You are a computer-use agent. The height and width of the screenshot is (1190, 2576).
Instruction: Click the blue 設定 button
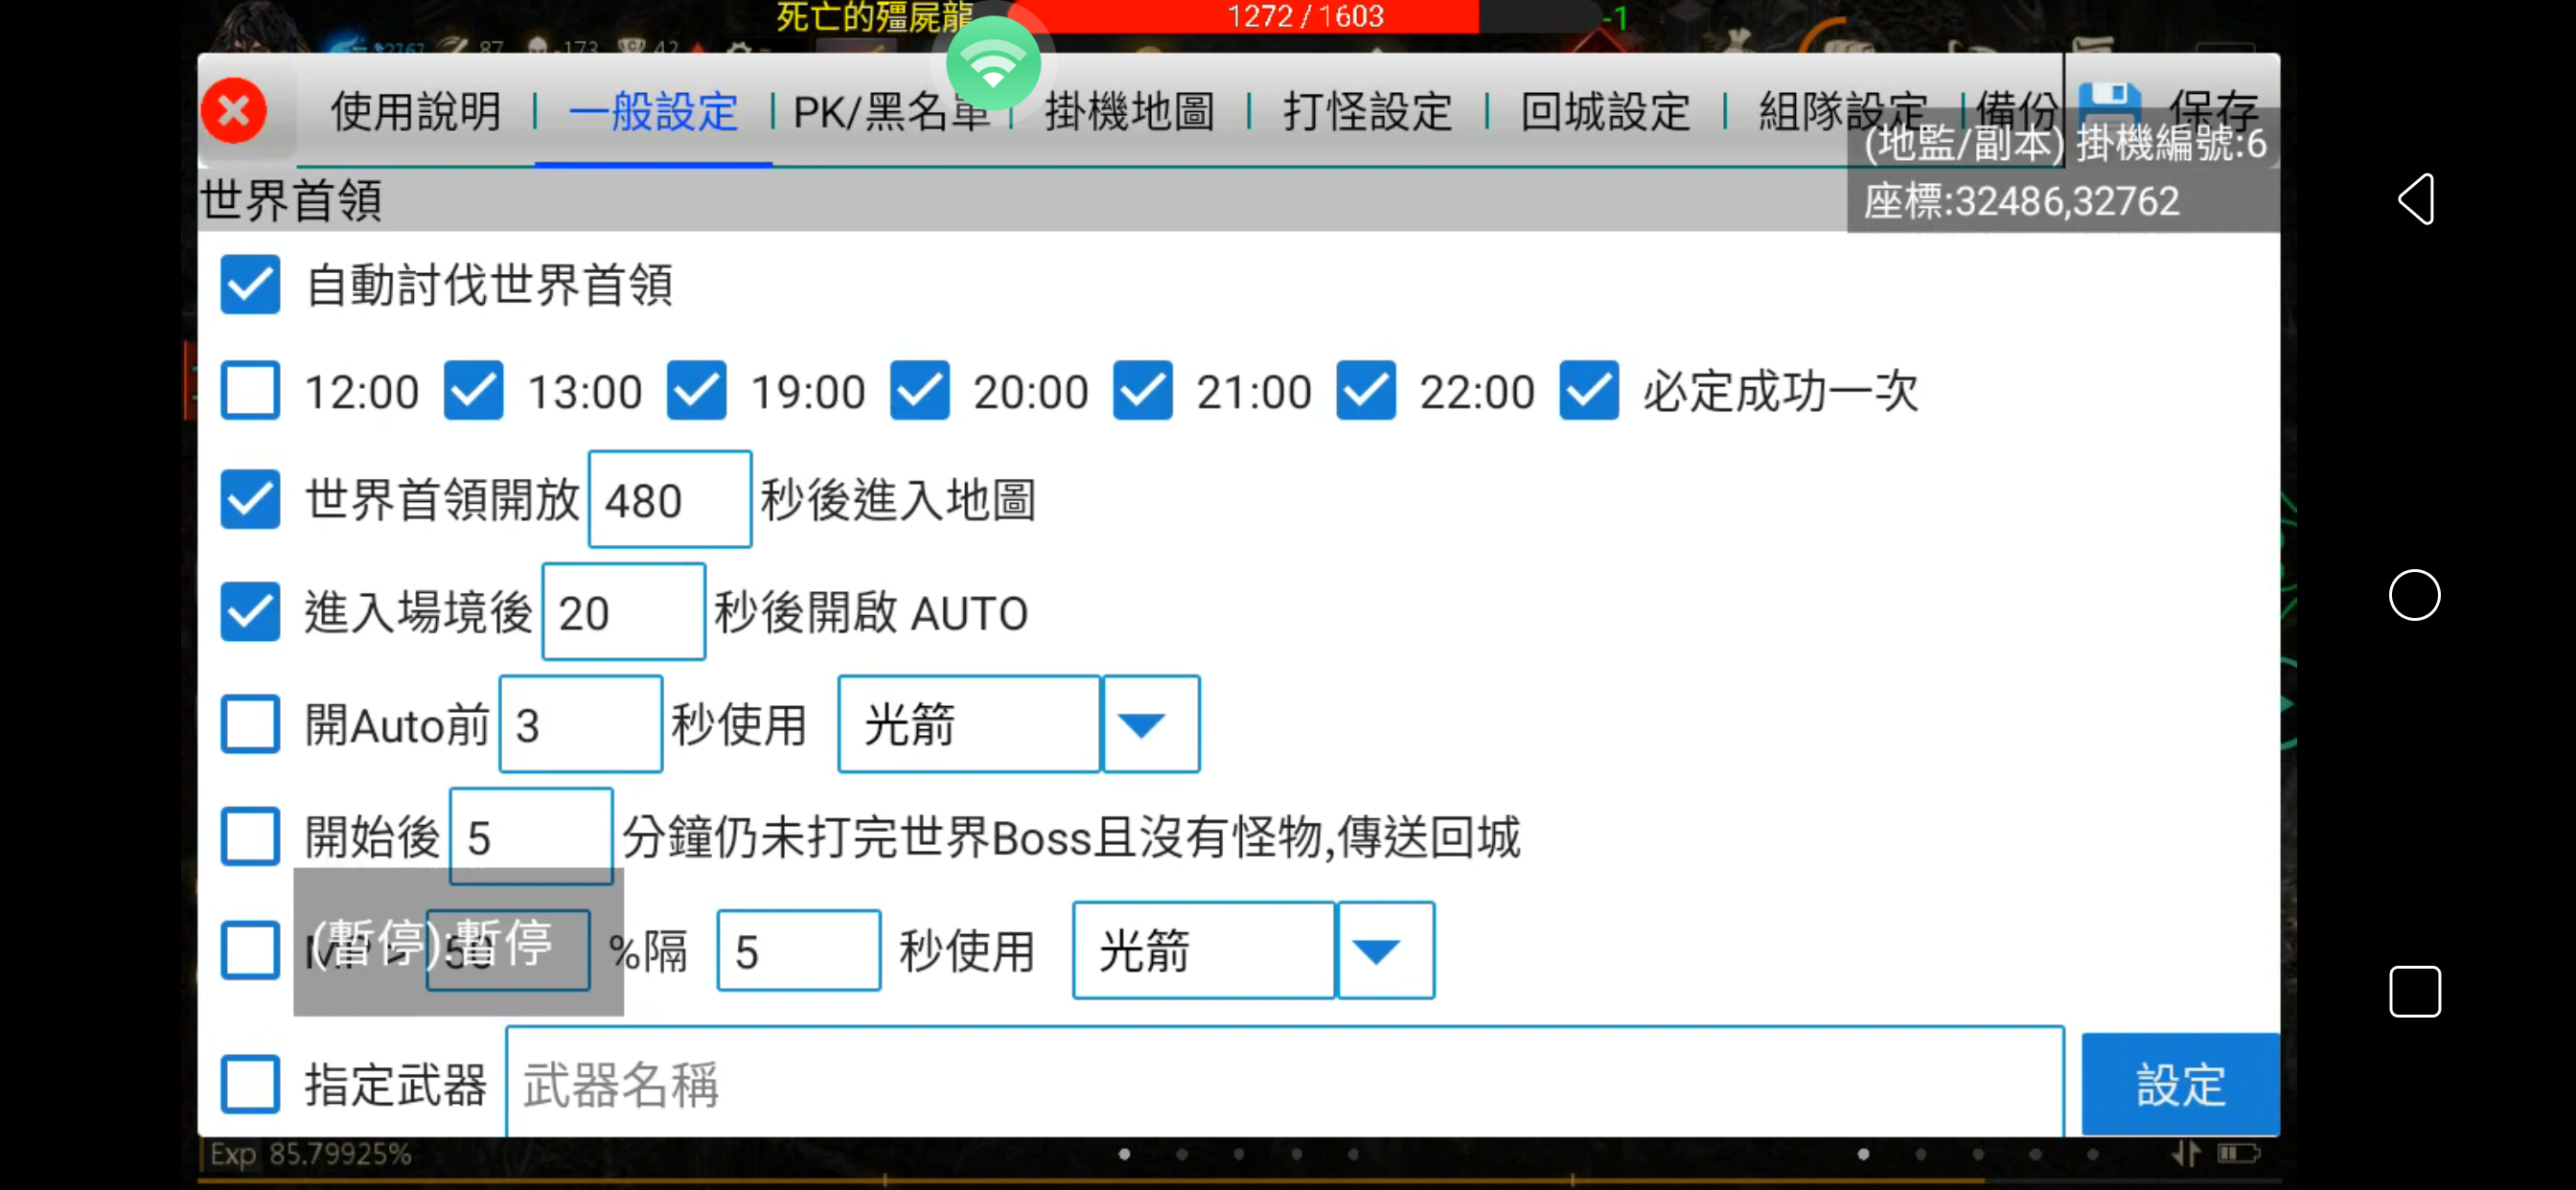click(2180, 1083)
